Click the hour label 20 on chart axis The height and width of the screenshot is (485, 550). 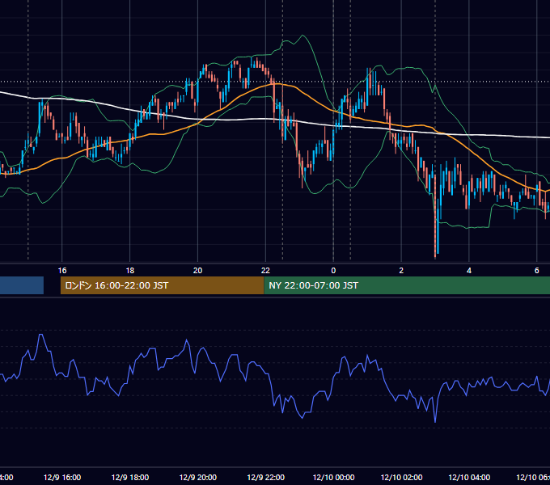197,270
